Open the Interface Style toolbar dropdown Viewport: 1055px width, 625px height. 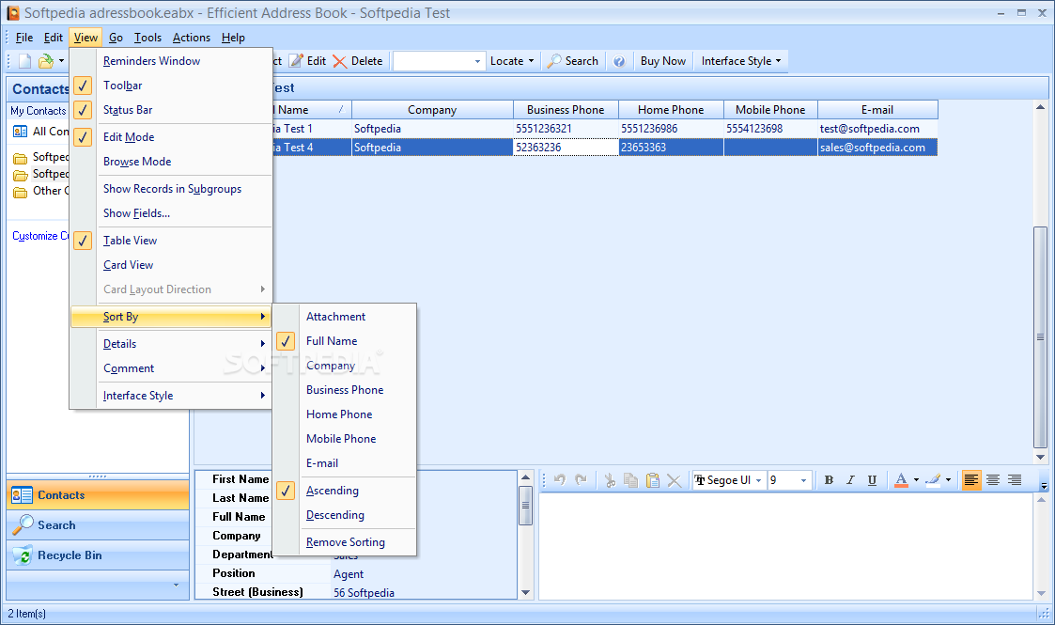pyautogui.click(x=741, y=61)
